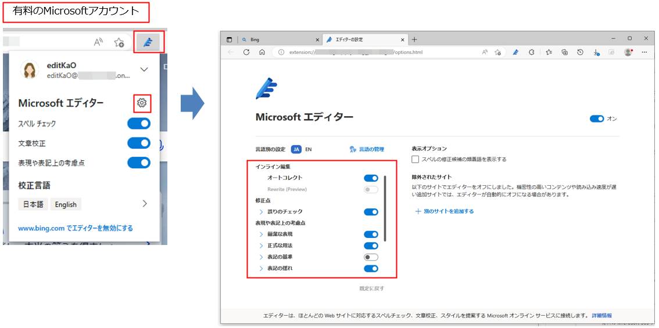The image size is (659, 328).
Task: Click 別のサイトを追加する link
Action: pyautogui.click(x=444, y=211)
